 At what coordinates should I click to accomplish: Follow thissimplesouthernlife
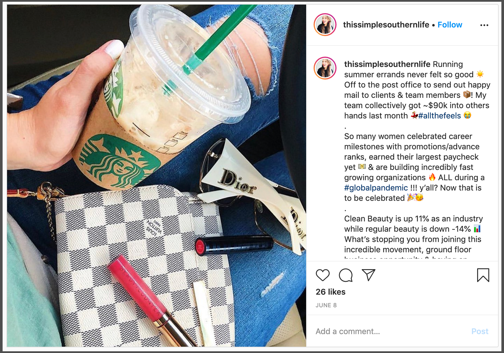coord(450,25)
